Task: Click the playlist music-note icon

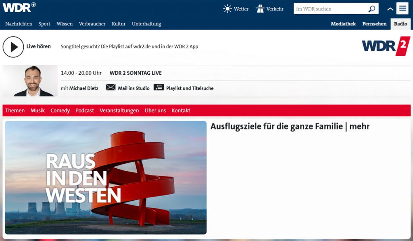Action: 159,87
